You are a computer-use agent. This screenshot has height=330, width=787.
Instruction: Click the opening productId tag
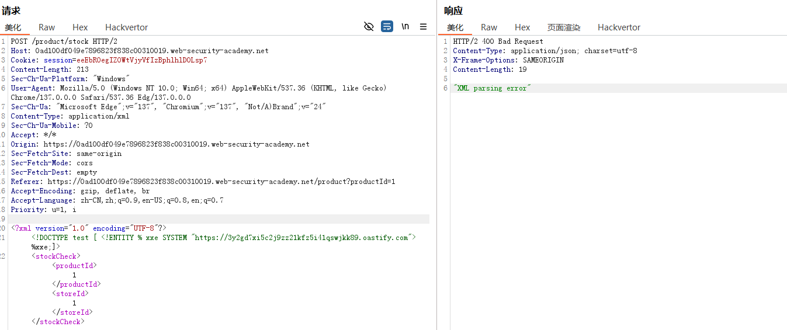point(74,266)
